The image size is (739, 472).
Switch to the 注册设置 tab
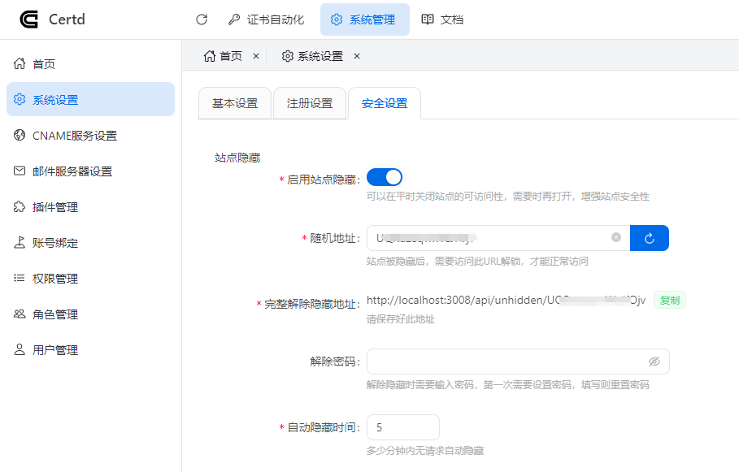(x=310, y=103)
